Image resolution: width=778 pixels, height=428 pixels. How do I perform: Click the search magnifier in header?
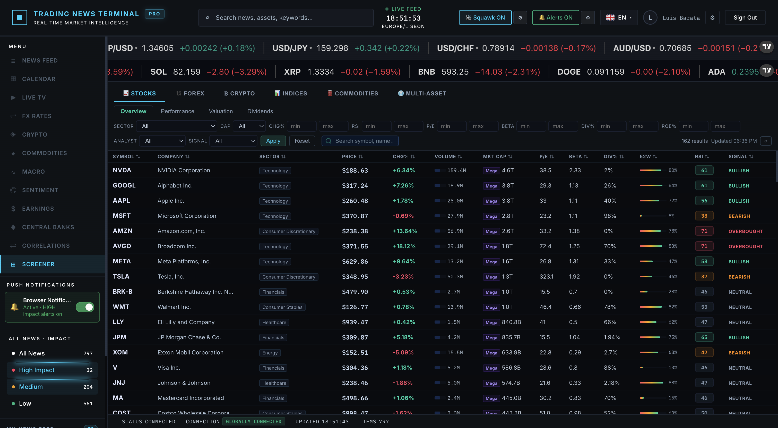point(207,17)
